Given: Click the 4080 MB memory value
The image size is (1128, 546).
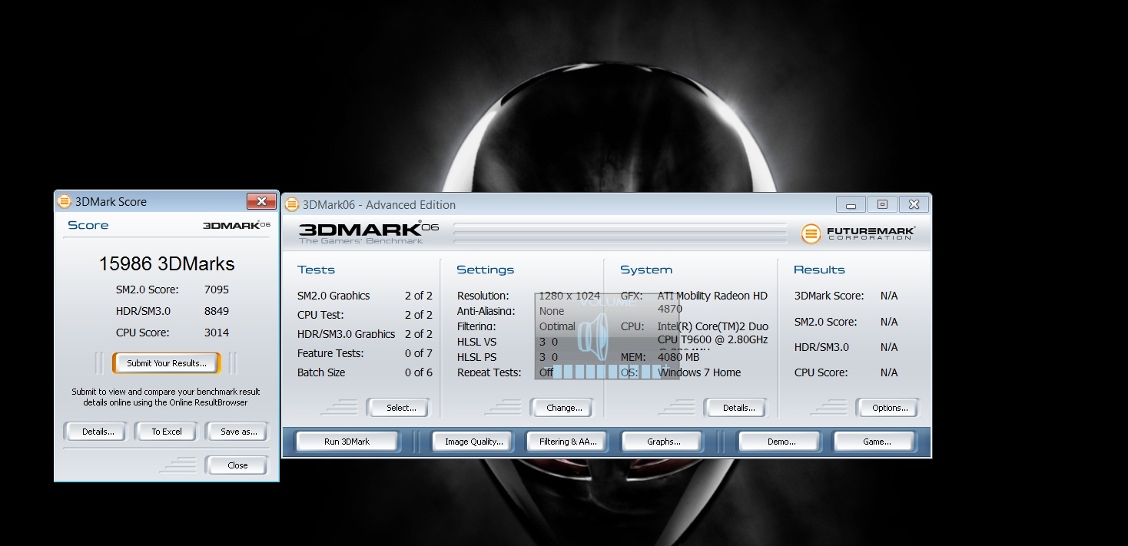Looking at the screenshot, I should click(x=678, y=357).
